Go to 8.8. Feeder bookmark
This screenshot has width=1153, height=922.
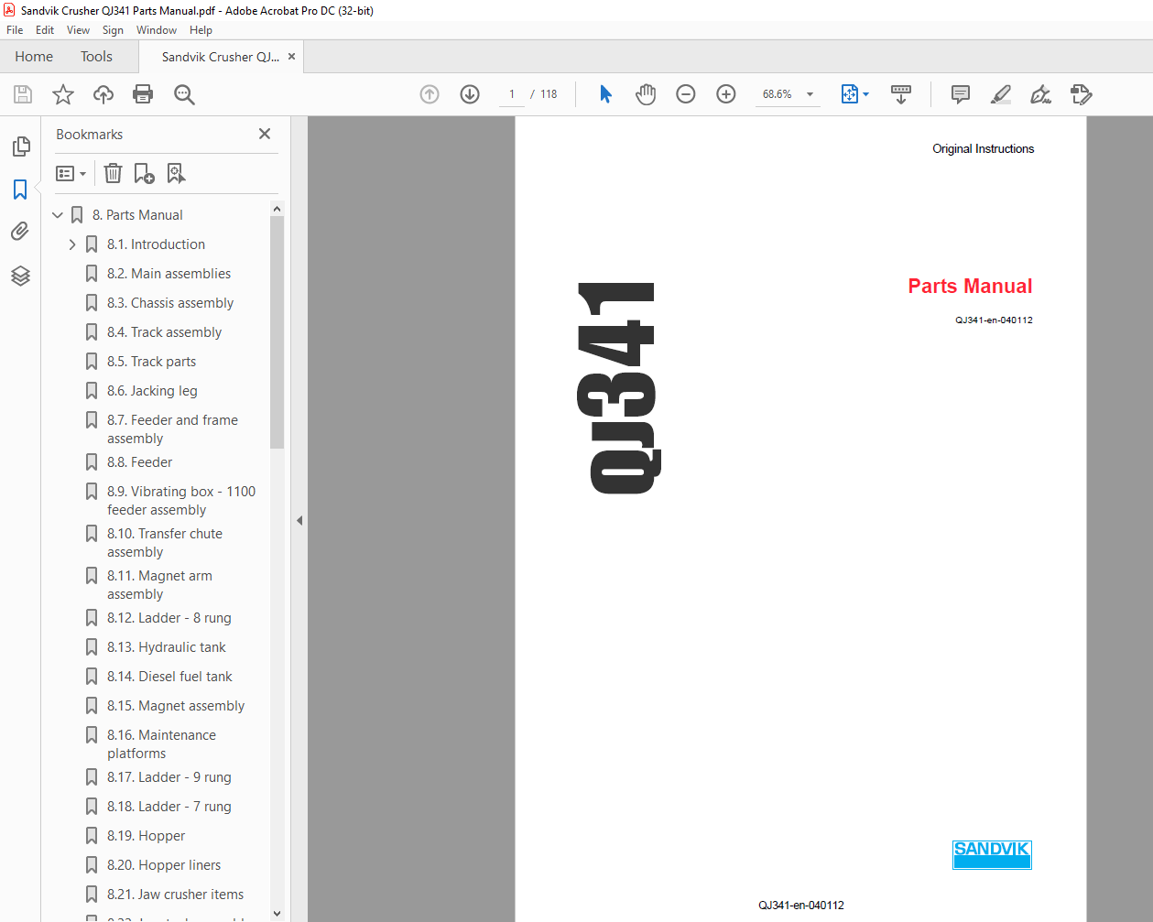[x=139, y=462]
